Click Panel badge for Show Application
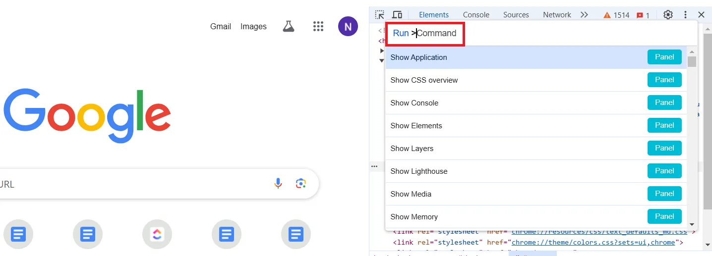712x256 pixels. pyautogui.click(x=664, y=57)
